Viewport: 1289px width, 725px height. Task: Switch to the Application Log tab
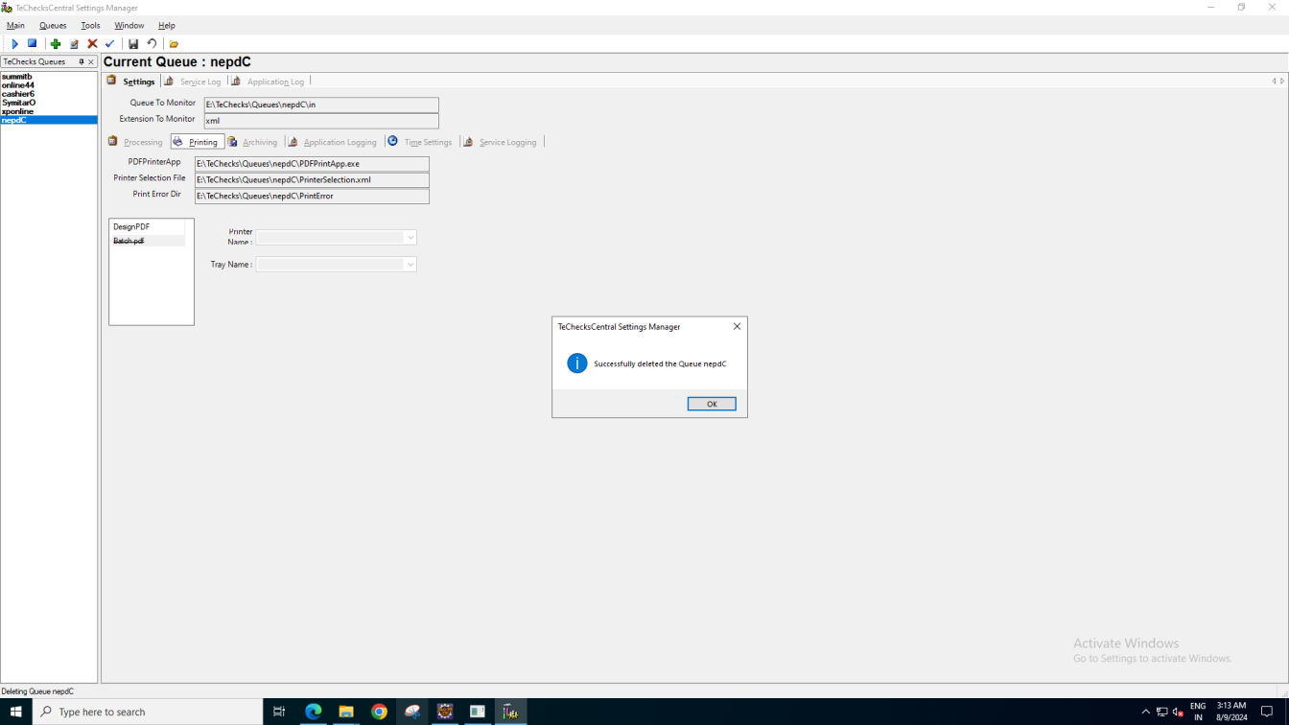tap(275, 82)
